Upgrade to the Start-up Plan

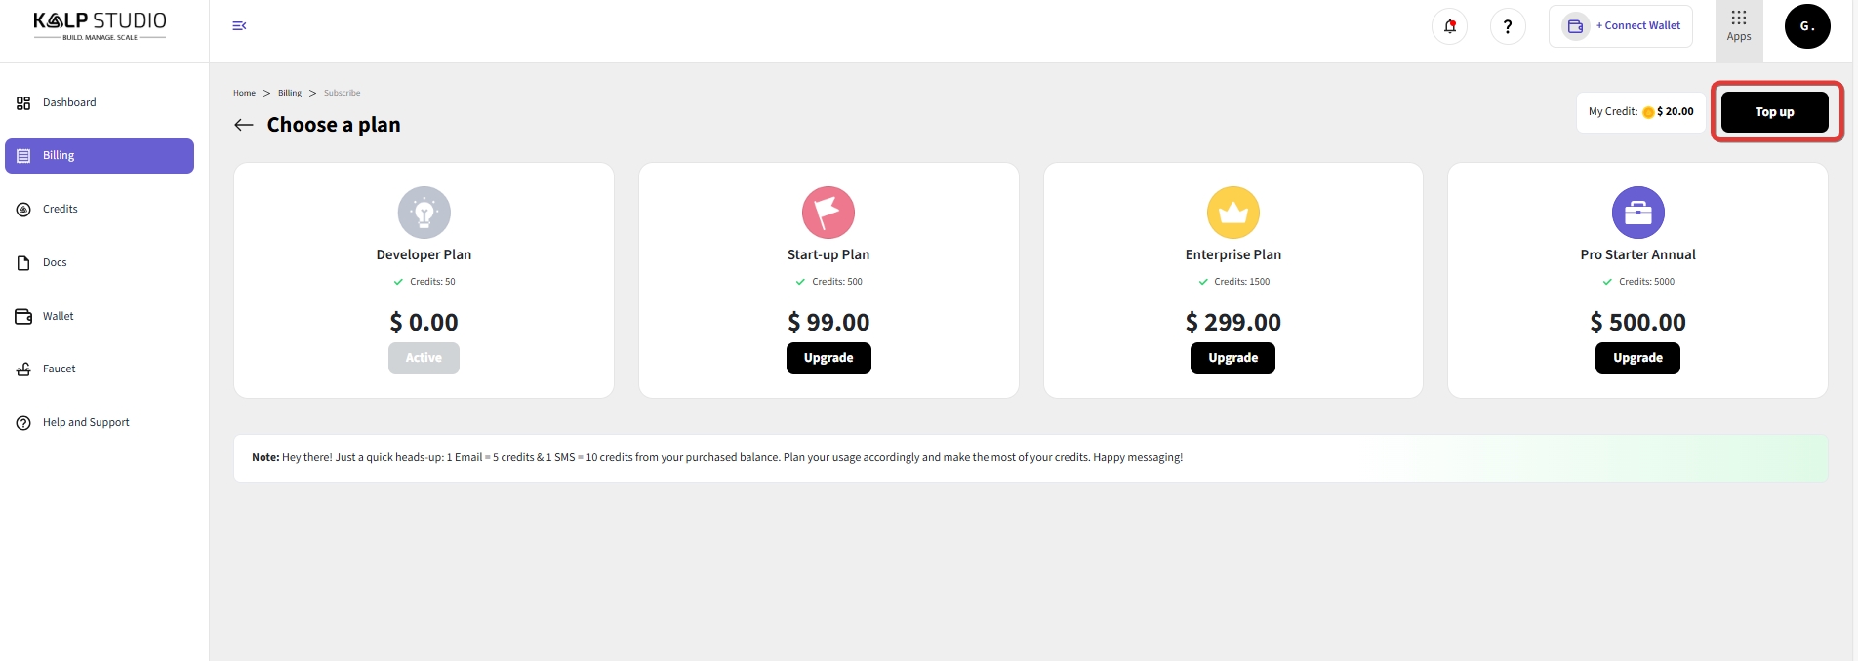point(828,358)
